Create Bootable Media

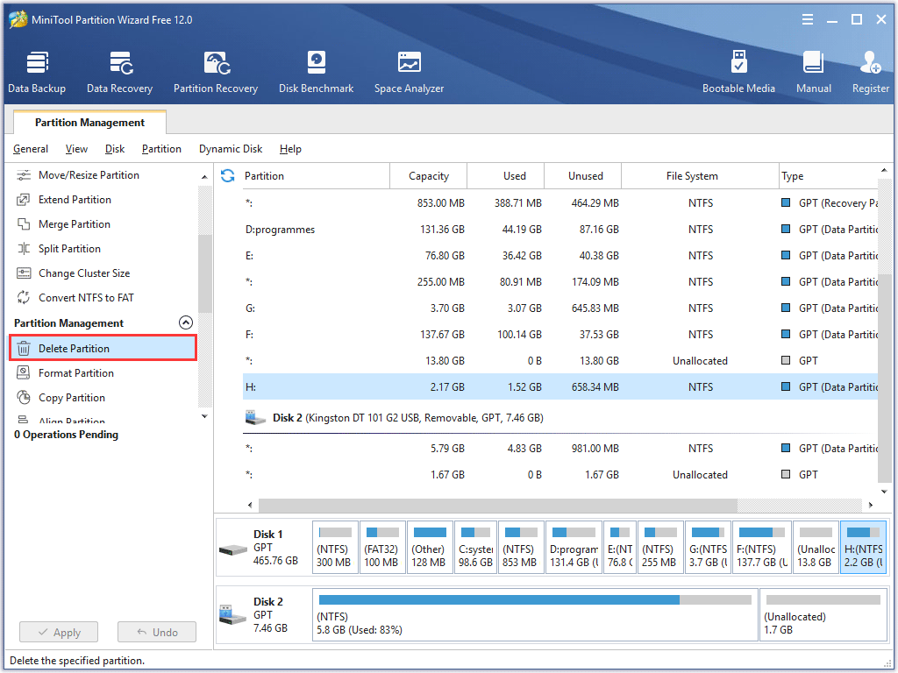click(x=738, y=72)
